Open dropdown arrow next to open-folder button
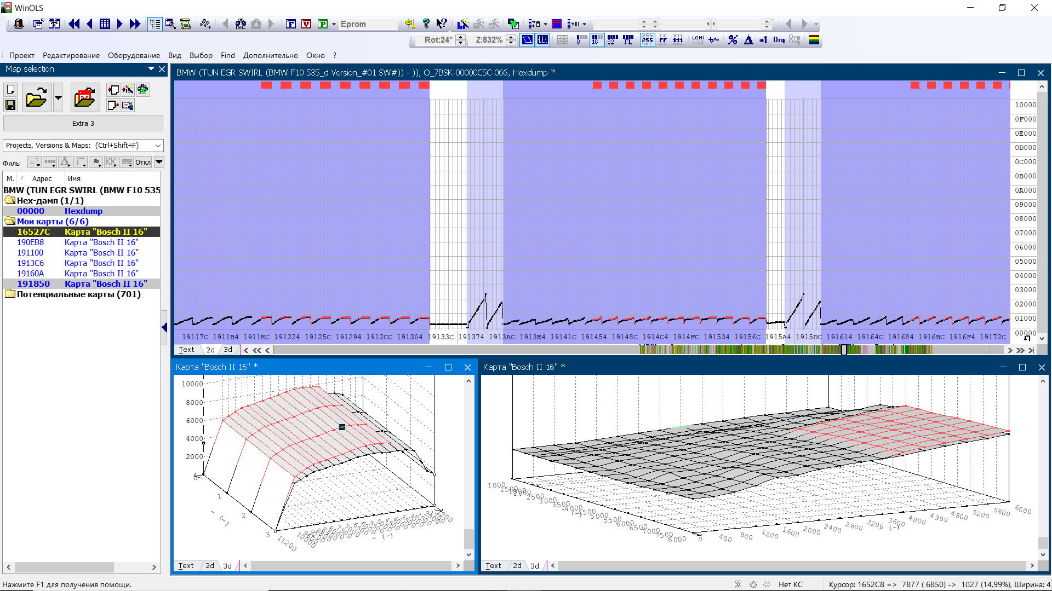Viewport: 1052px width, 591px height. pos(58,98)
